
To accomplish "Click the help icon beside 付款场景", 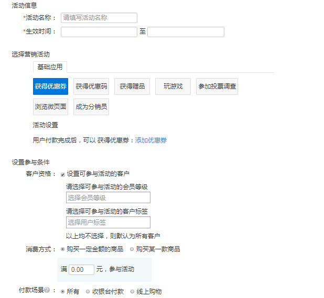I will [47, 290].
